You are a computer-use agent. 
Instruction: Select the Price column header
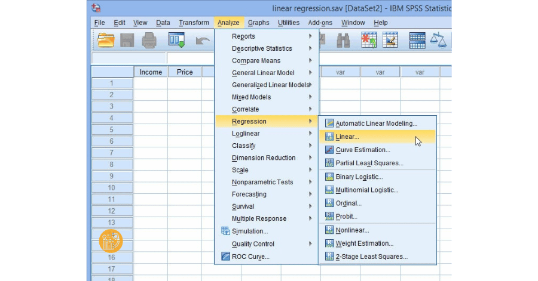pyautogui.click(x=185, y=72)
